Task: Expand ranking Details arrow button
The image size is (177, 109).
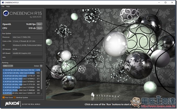Action: 41,66
